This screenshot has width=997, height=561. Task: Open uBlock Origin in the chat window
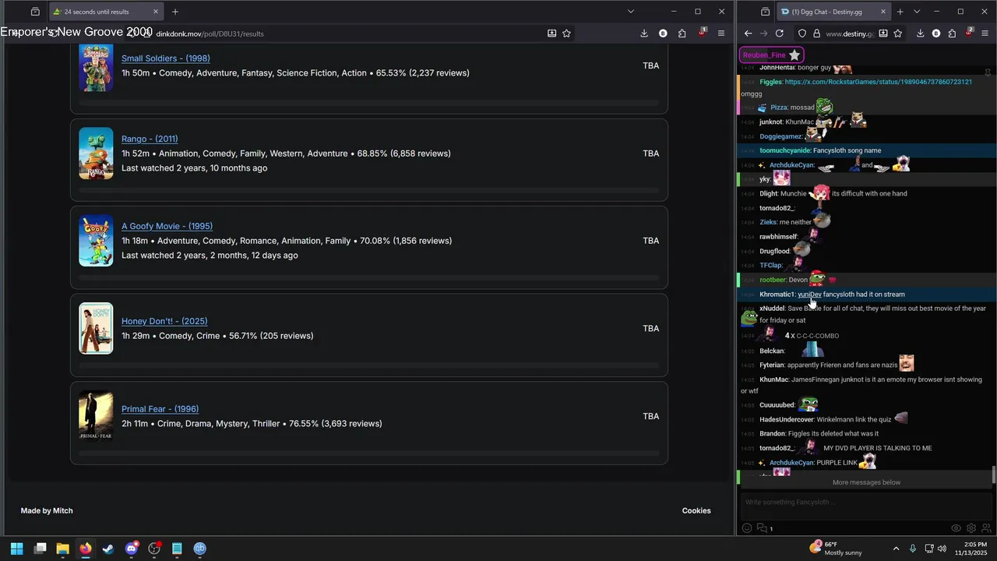click(968, 33)
